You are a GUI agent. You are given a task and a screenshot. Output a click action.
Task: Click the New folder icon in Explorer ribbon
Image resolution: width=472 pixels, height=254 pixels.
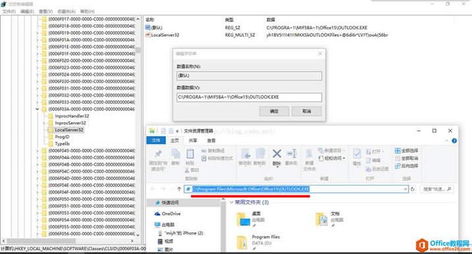[x=309, y=153]
